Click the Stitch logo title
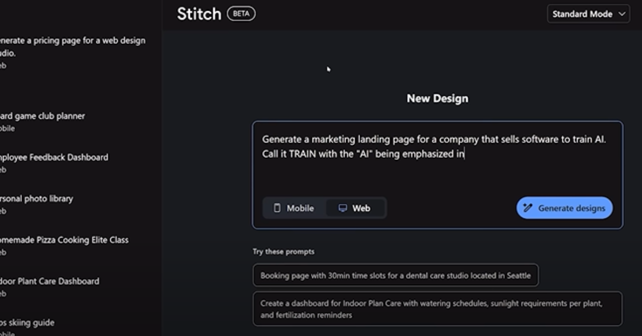 click(199, 14)
